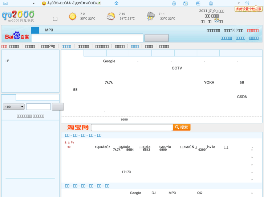
Task: Click the Taobao logo
Action: tap(78, 128)
